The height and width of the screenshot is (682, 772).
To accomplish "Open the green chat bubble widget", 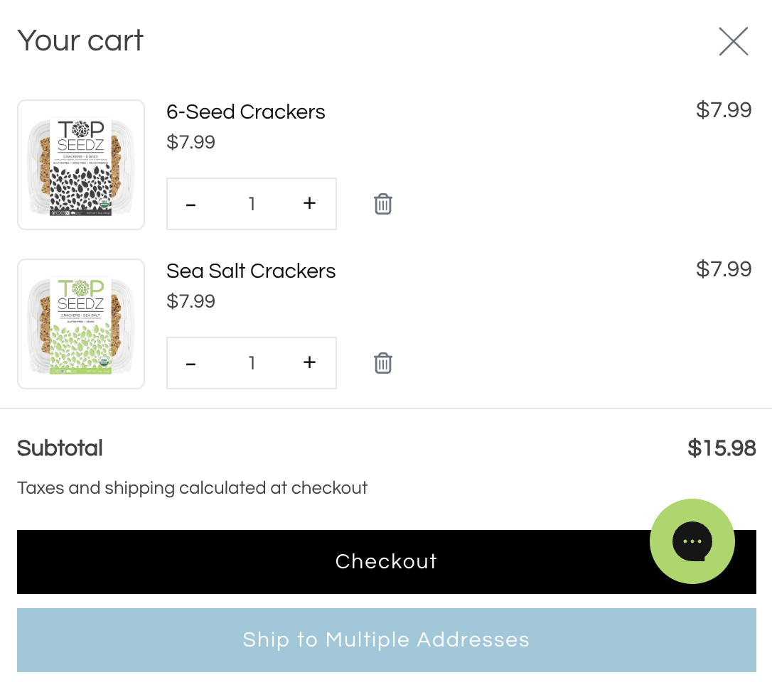I will [x=692, y=541].
